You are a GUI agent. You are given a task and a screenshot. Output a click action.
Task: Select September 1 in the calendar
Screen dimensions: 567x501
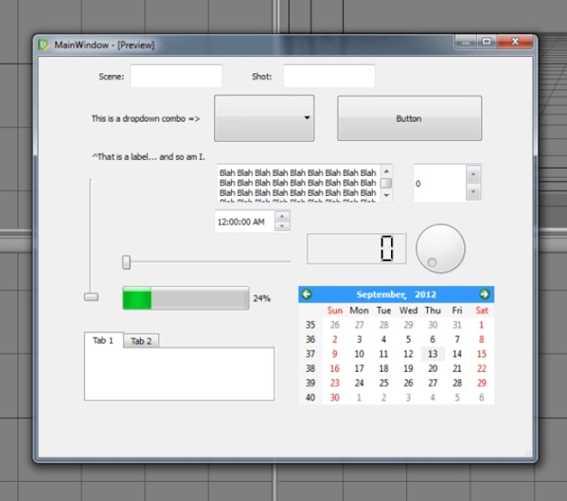click(481, 325)
